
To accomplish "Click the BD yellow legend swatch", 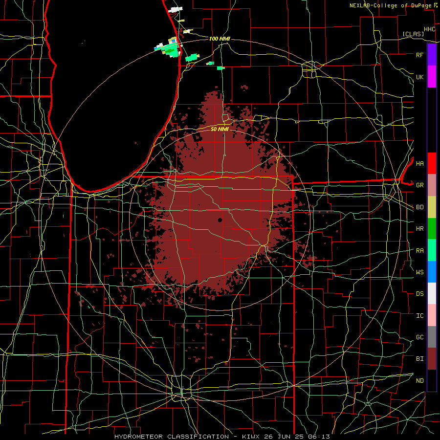I will [x=432, y=207].
